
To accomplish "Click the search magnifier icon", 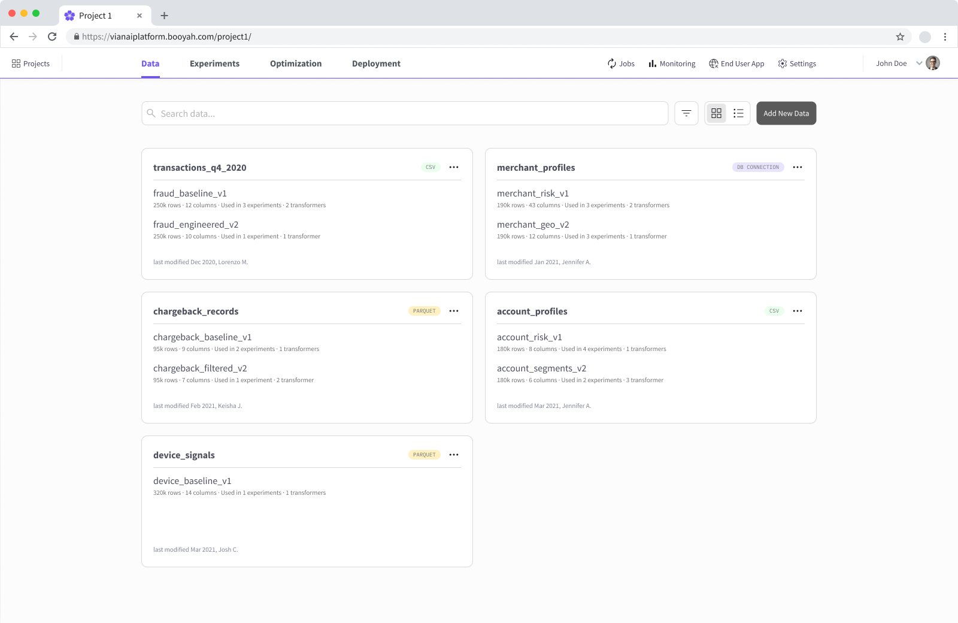I will (x=151, y=113).
